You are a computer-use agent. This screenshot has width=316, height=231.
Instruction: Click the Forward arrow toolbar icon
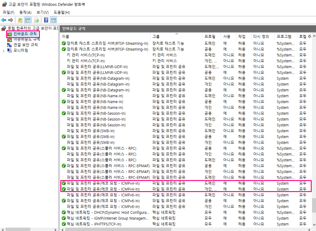[x=11, y=20]
